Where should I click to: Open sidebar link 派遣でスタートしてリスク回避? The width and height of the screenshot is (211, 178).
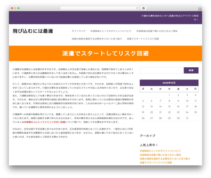click(x=156, y=162)
